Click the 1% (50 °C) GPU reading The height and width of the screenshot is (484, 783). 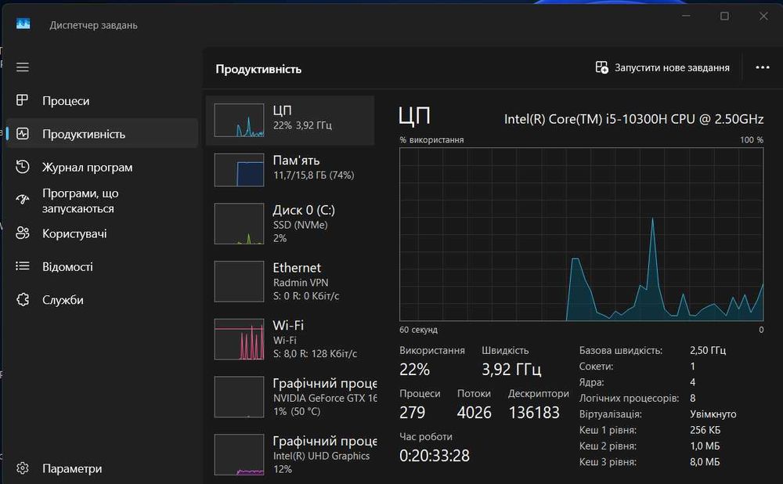point(296,412)
